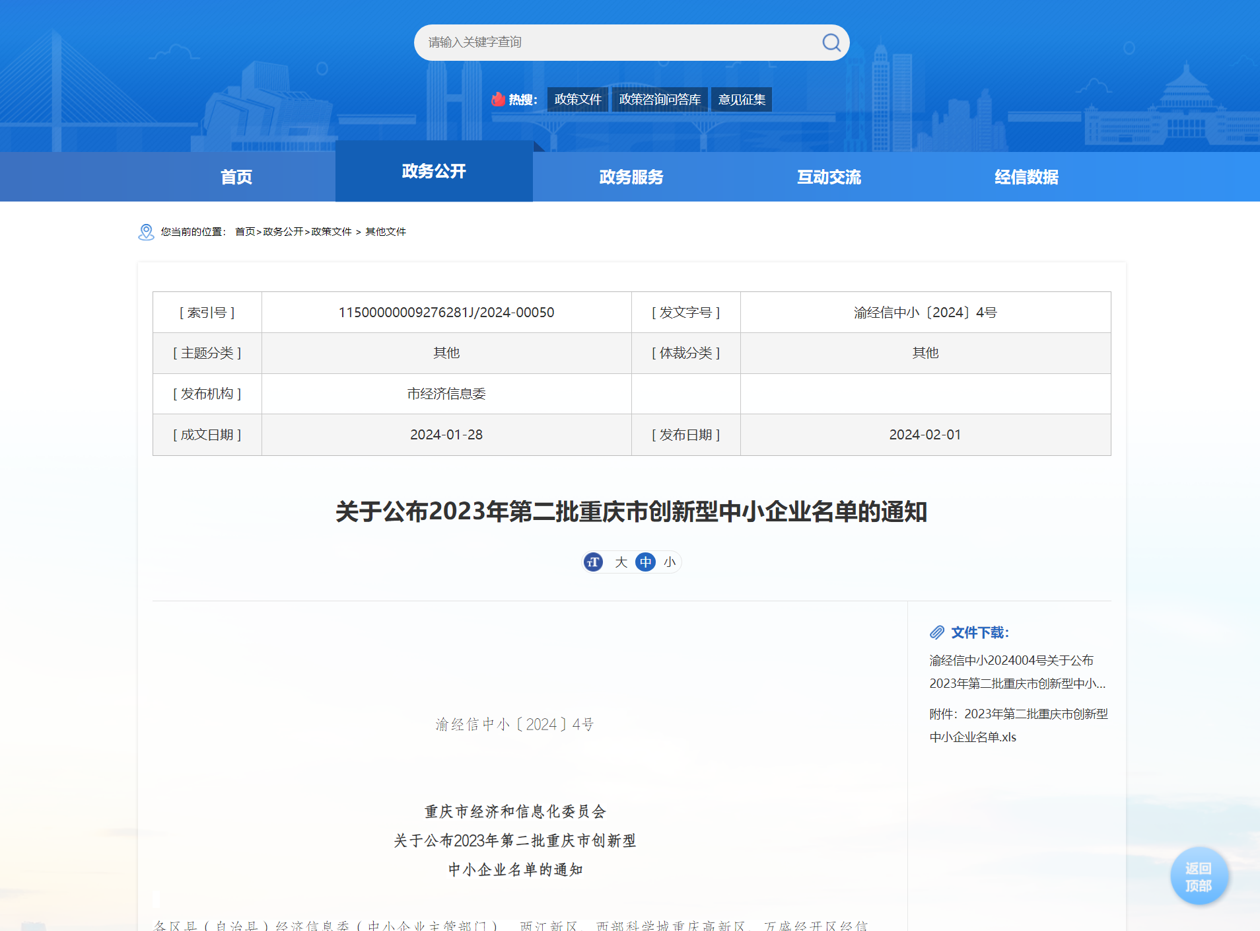The height and width of the screenshot is (931, 1260).
Task: Click the font size tT icon
Action: tap(594, 562)
